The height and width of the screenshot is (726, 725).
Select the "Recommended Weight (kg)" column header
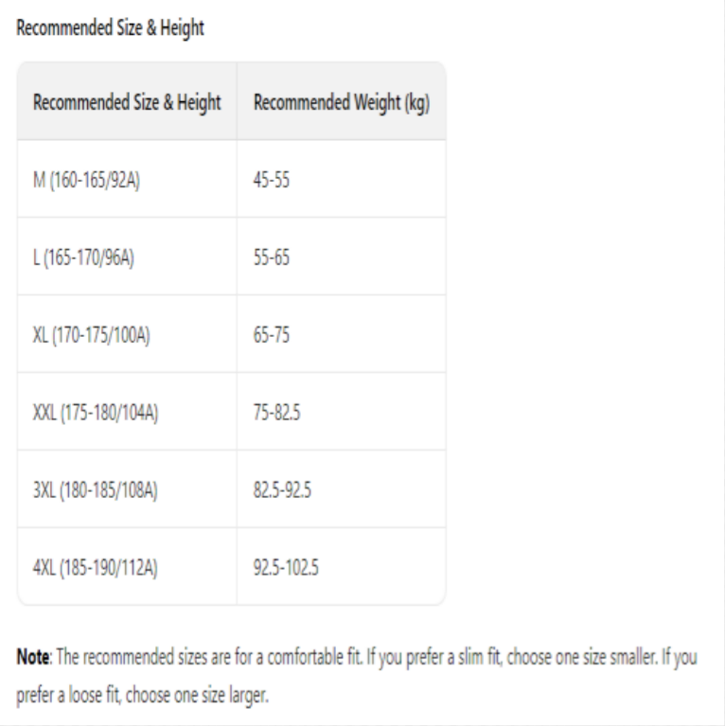(342, 102)
